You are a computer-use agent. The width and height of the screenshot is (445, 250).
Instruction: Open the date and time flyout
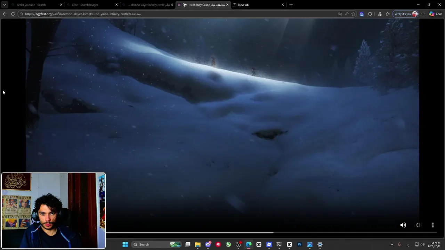pos(434,244)
